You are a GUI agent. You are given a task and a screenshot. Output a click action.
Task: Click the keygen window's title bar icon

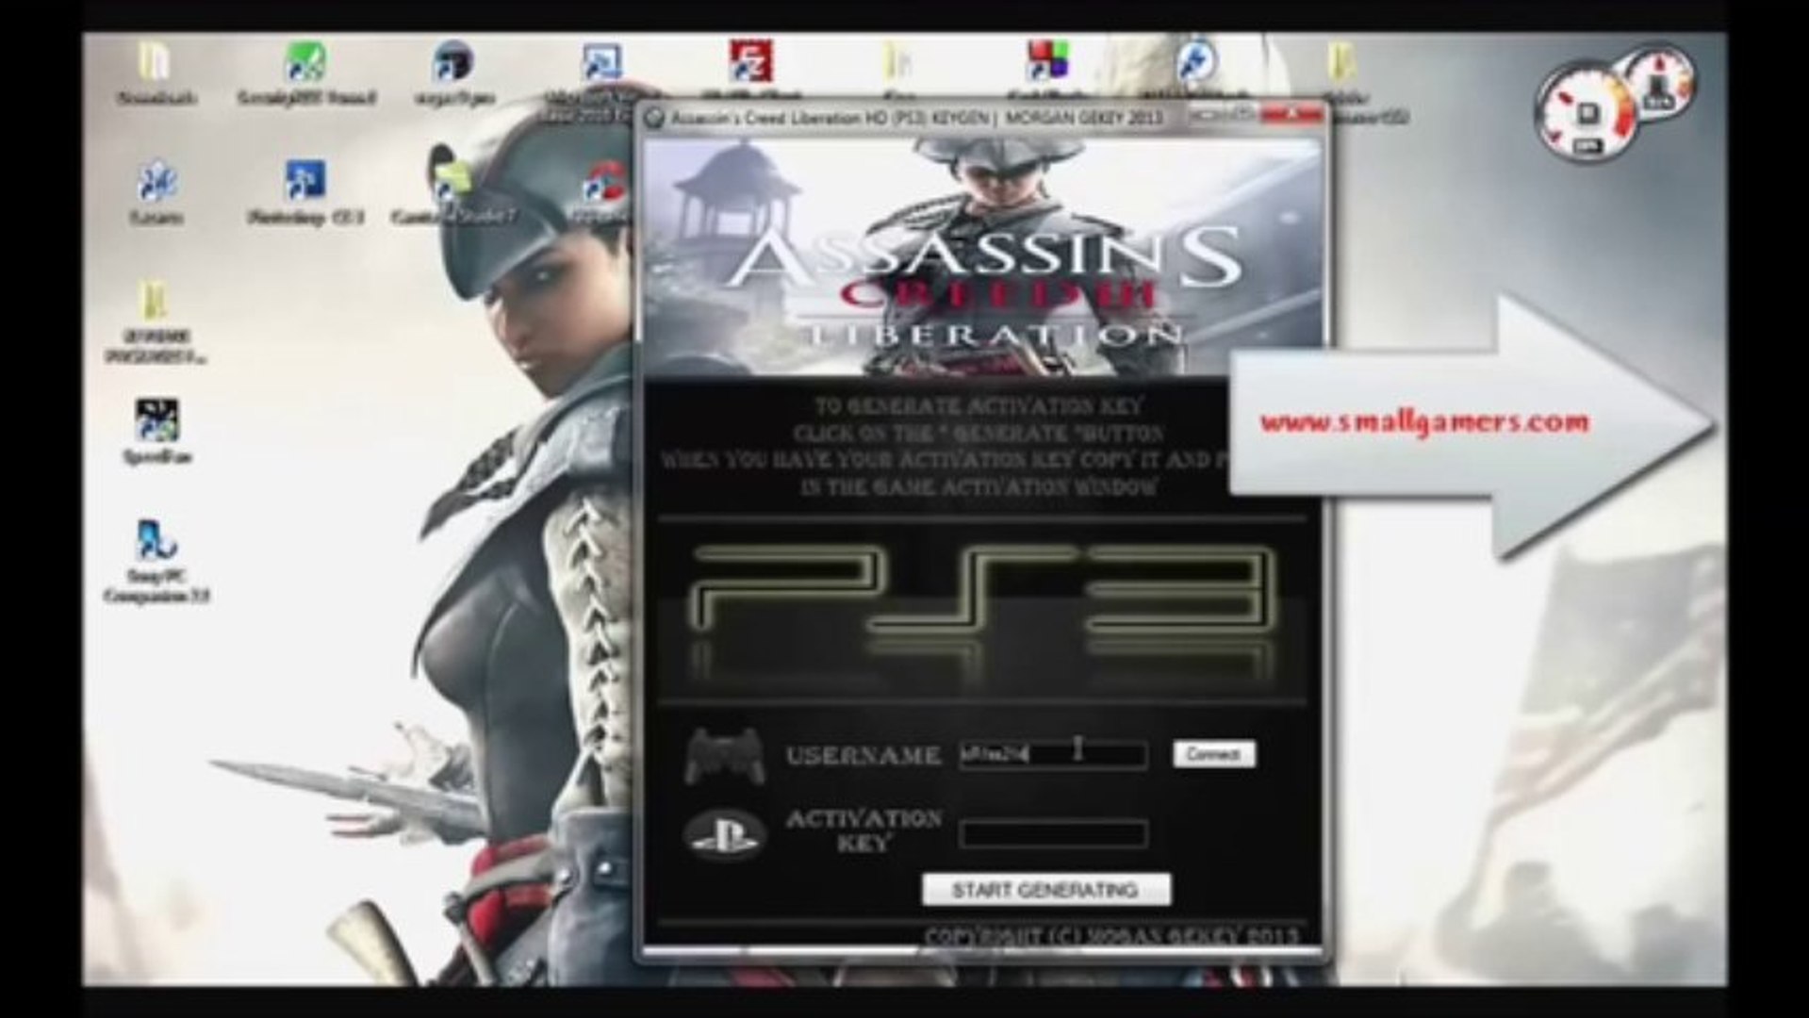point(656,119)
